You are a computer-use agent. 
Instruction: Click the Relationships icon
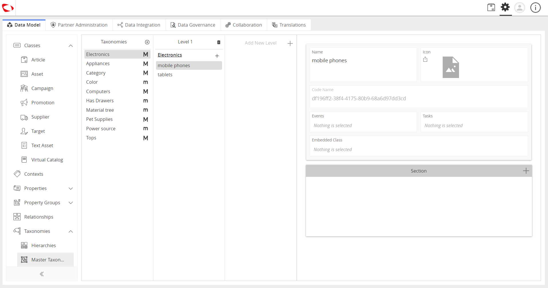tap(17, 217)
